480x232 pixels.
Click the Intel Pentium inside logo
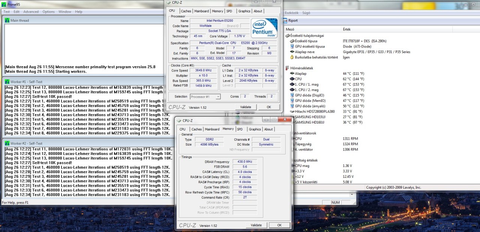[x=264, y=28]
